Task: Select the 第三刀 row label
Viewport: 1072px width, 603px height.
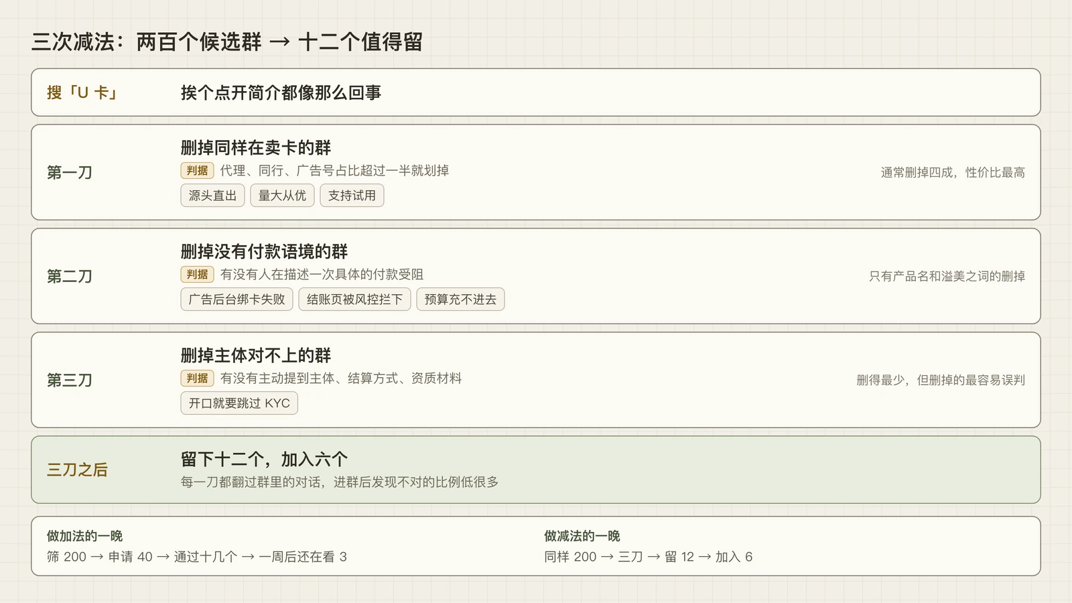Action: 70,381
